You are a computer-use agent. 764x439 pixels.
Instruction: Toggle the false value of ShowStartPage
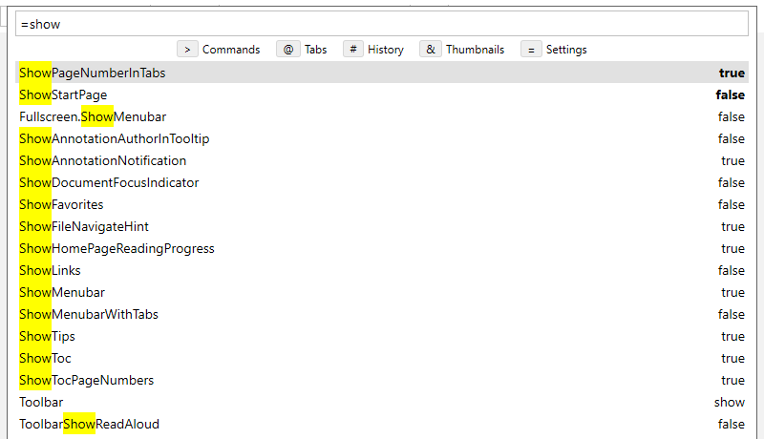tap(730, 94)
